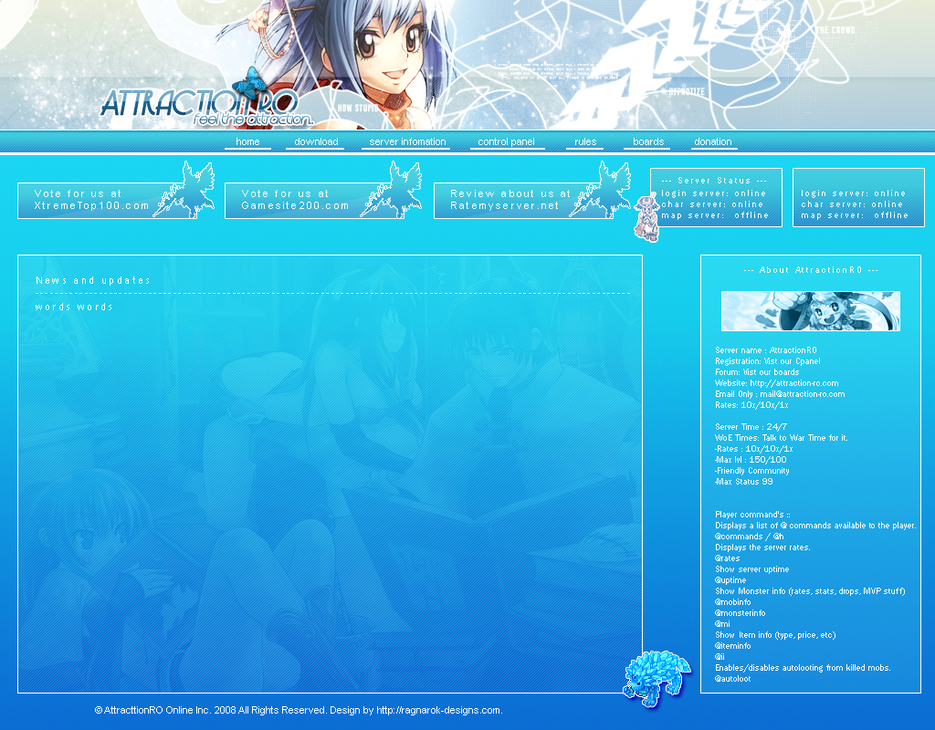The height and width of the screenshot is (730, 935).
Task: Open the home menu item
Action: click(x=247, y=142)
